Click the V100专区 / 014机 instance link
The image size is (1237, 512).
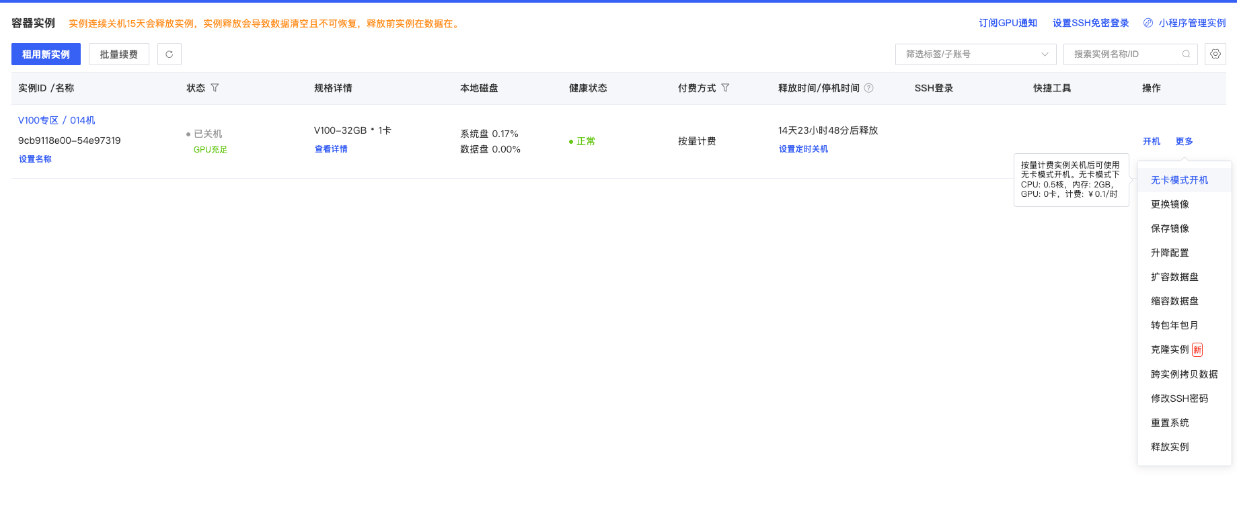(57, 120)
